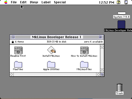Click the locked padlock icon

pos(13,42)
